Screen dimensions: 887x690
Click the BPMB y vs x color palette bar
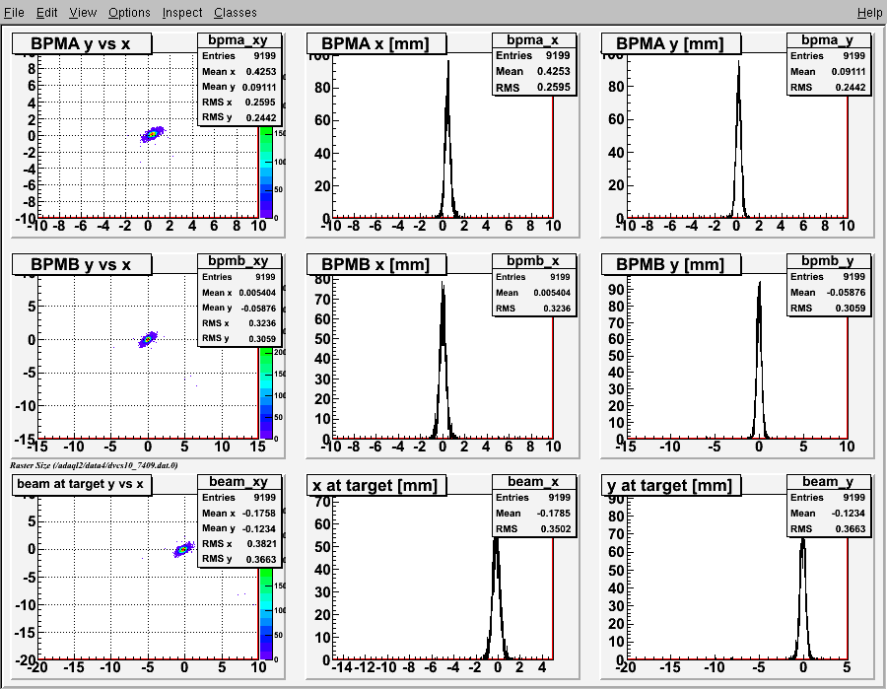point(265,392)
